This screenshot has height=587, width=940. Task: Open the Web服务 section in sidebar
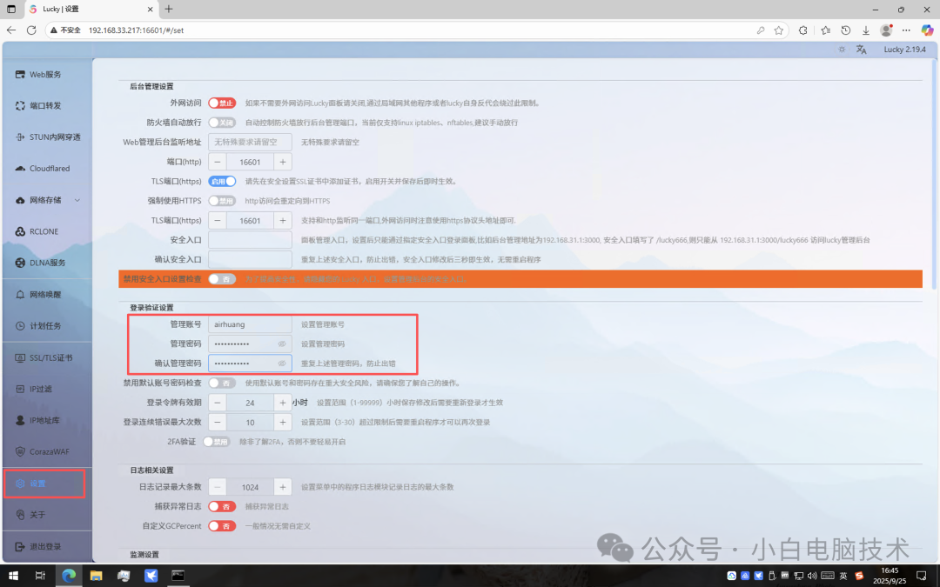pyautogui.click(x=40, y=74)
